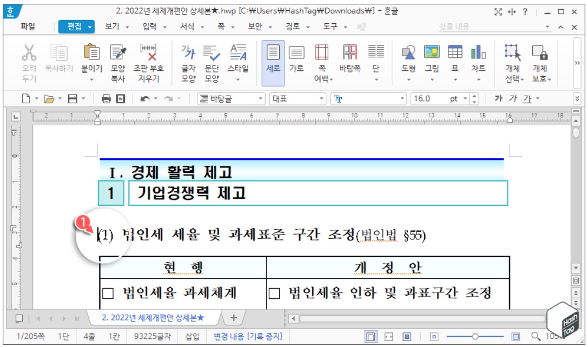Switch to page view mode in status bar
588x347 pixels.
pos(371,337)
